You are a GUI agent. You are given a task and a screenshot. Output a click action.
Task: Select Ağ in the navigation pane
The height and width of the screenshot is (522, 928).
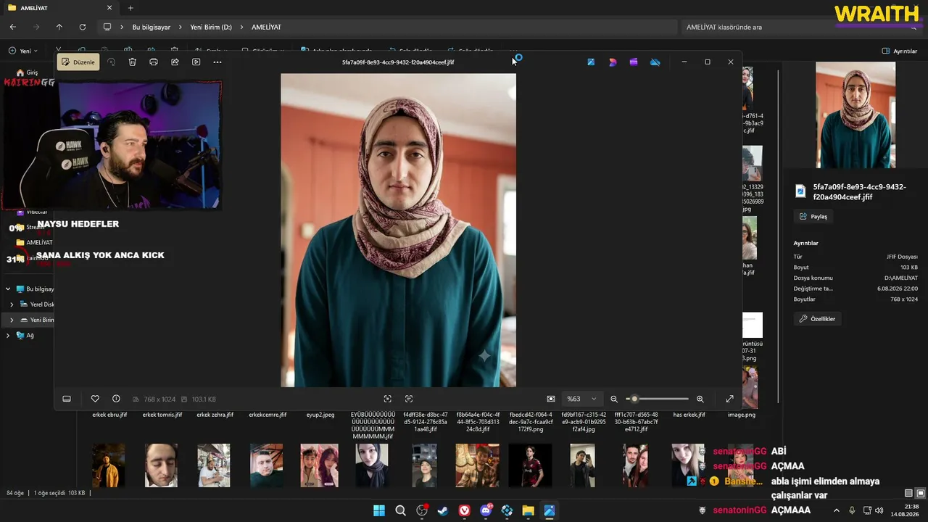pyautogui.click(x=30, y=336)
